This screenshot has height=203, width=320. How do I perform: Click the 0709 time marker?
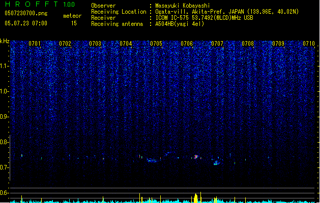(278, 44)
